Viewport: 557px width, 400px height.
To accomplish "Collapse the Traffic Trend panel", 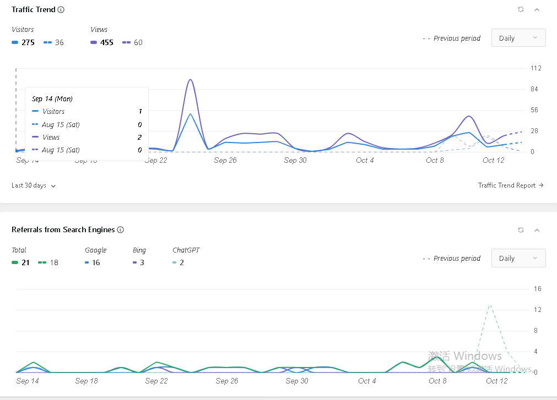I will coord(537,9).
